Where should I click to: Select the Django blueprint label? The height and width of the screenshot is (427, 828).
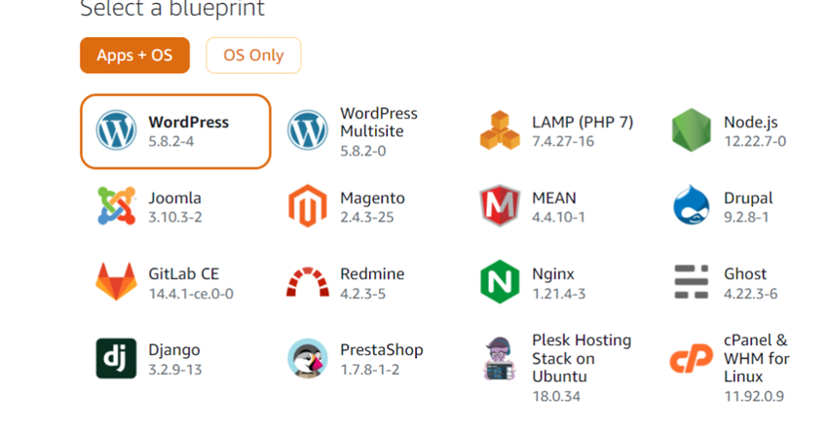click(173, 350)
